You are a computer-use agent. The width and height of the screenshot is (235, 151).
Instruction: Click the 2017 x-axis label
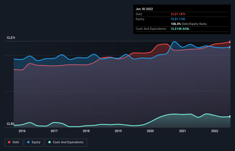54,131
